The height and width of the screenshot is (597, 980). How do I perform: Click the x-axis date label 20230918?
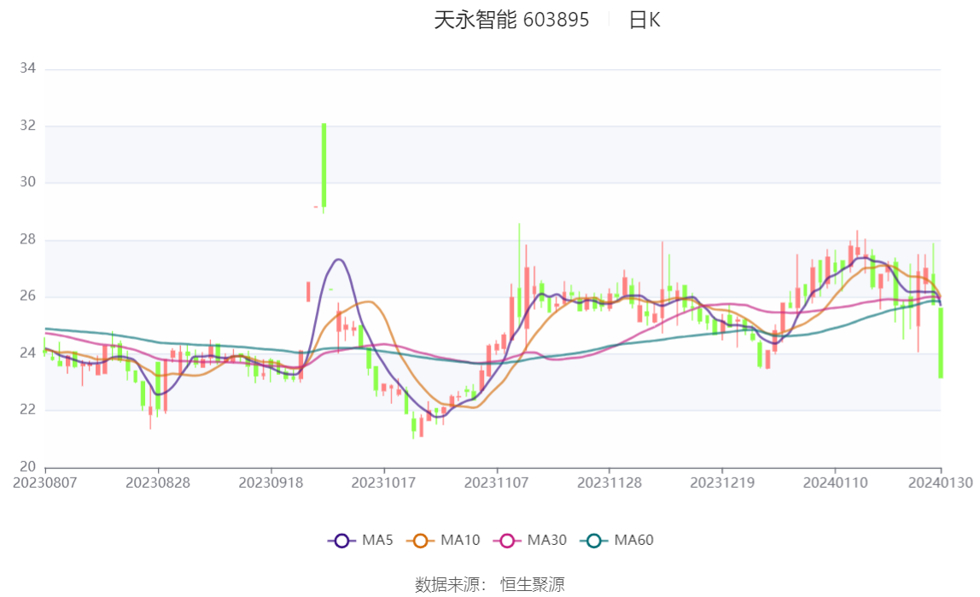(271, 483)
